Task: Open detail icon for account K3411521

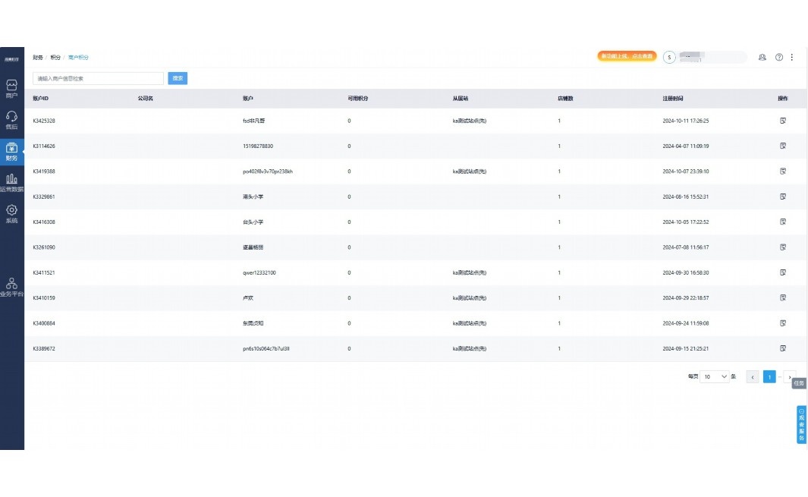Action: coord(782,272)
